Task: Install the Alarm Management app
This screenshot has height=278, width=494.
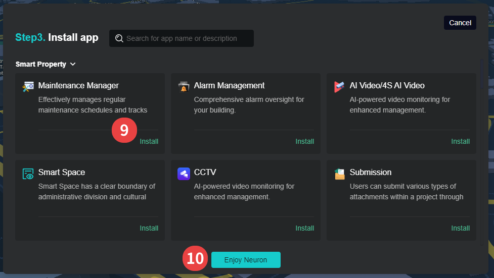Action: 305,141
